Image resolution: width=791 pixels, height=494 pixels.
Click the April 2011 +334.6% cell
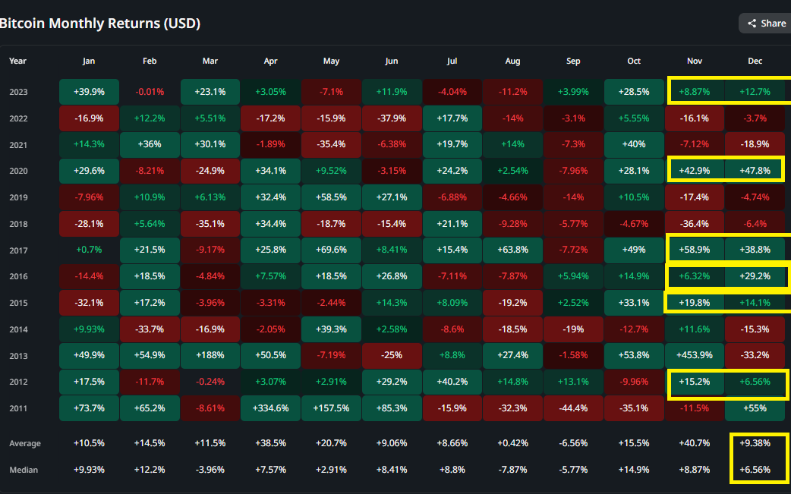[270, 407]
